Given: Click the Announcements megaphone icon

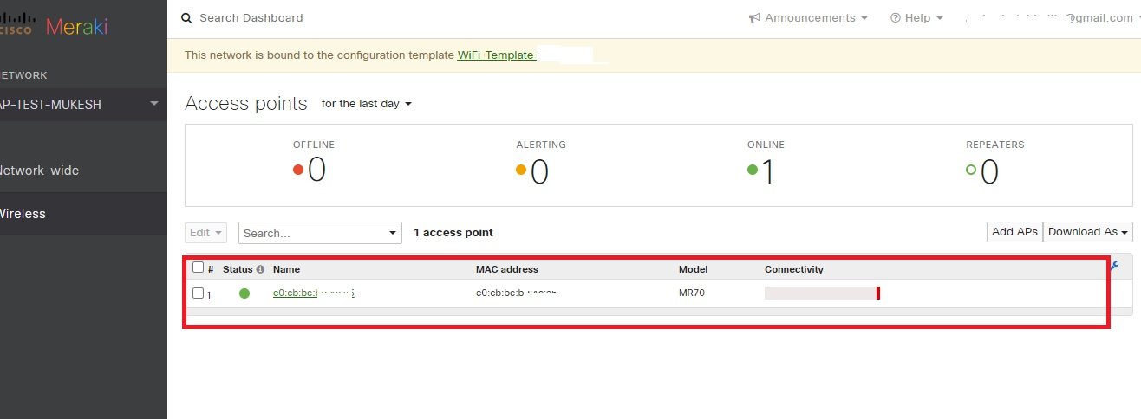Looking at the screenshot, I should click(755, 18).
